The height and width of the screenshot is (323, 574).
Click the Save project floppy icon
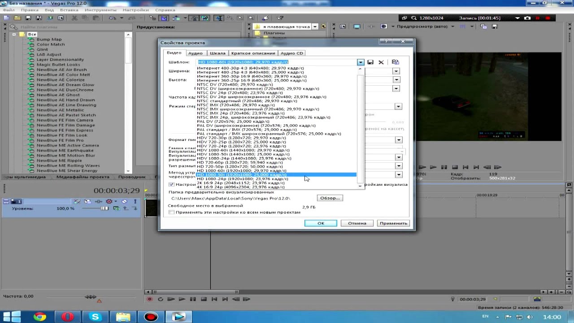[28, 18]
